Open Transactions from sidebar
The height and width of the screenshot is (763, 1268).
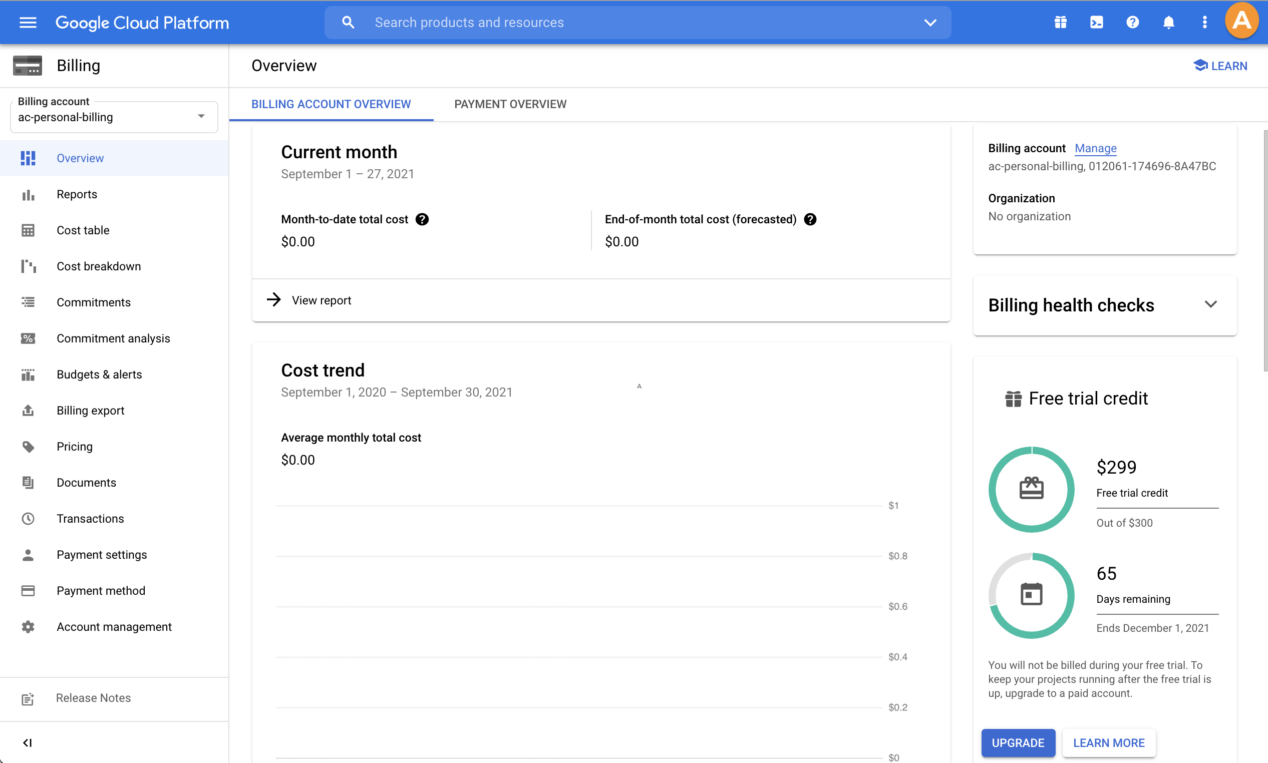[114, 518]
